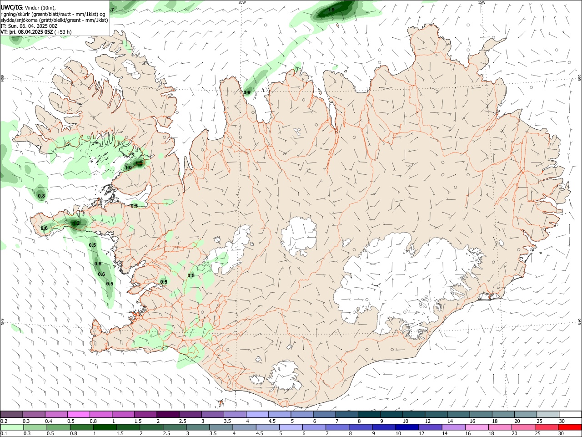The height and width of the screenshot is (437, 582).
Task: Select the top-row legend swatch labeled 0.2
Action: click(x=11, y=414)
